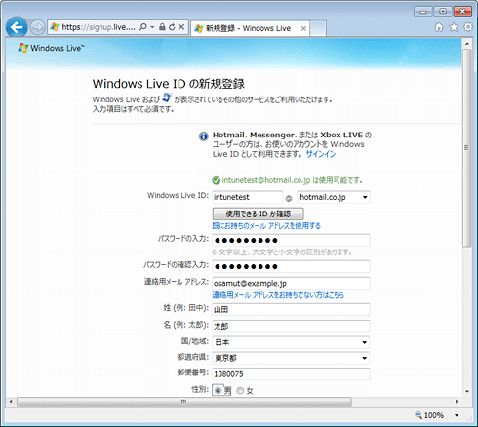Click the browser back arrow button
478x427 pixels.
pos(17,27)
